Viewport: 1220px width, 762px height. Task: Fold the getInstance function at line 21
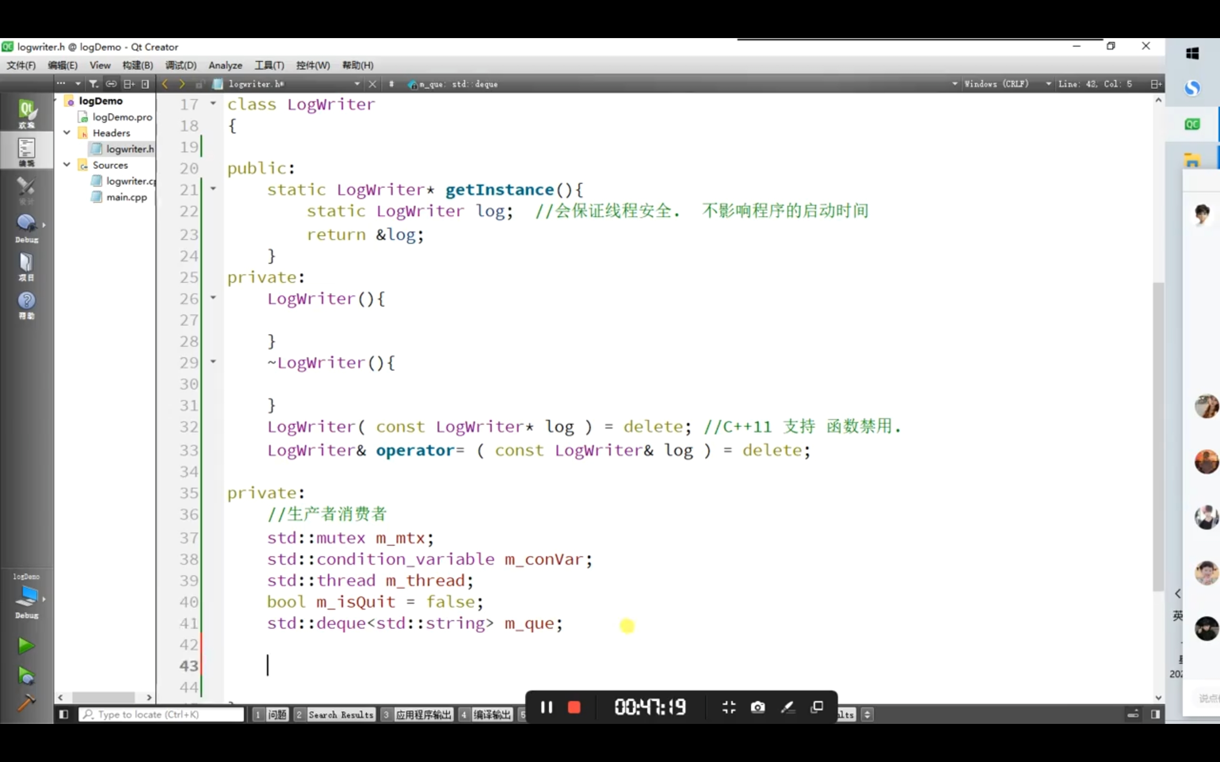[x=213, y=189]
